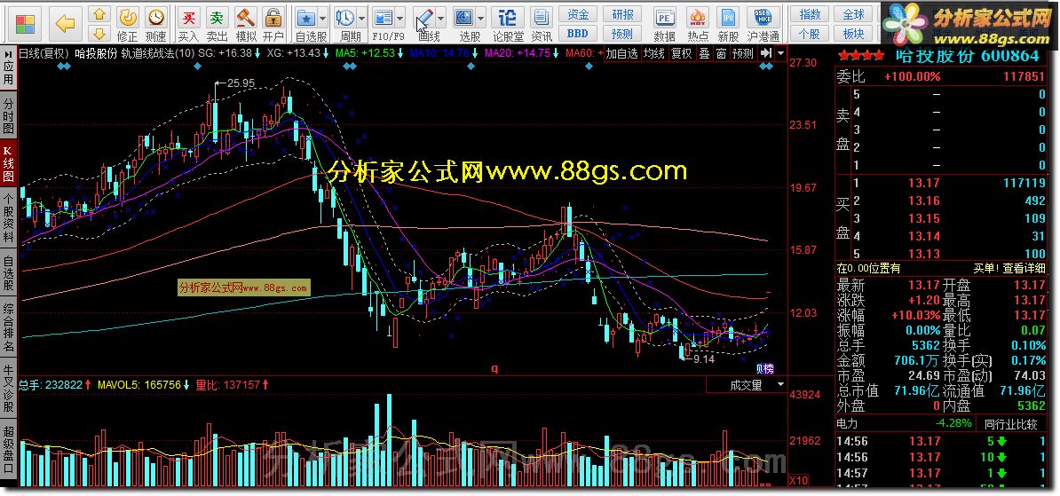
Task: Click the 同行业比较 link
Action: click(1010, 424)
